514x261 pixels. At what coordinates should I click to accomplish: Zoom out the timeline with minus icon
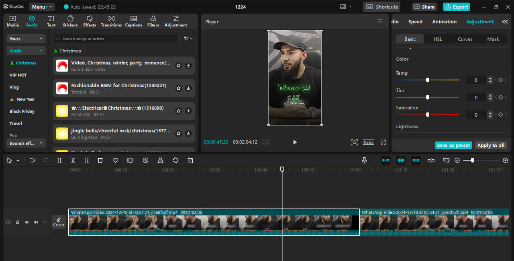tap(457, 160)
